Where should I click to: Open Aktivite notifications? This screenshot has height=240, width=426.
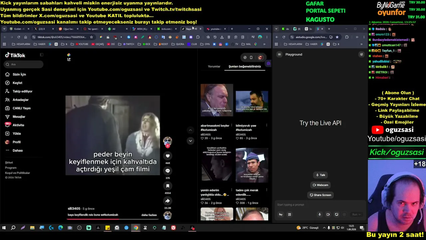coord(15,125)
